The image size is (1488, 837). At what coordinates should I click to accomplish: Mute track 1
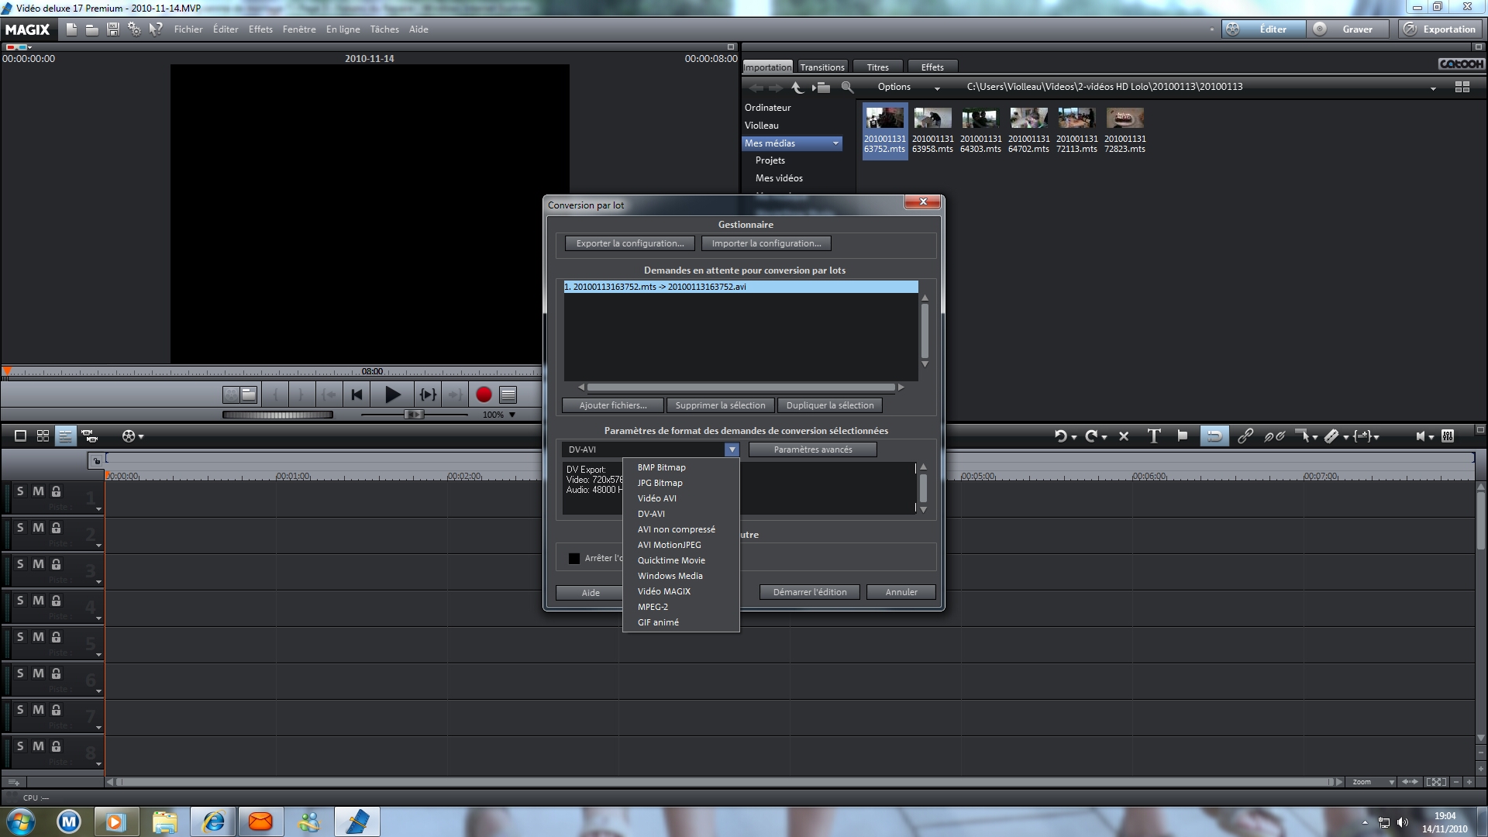pos(38,491)
